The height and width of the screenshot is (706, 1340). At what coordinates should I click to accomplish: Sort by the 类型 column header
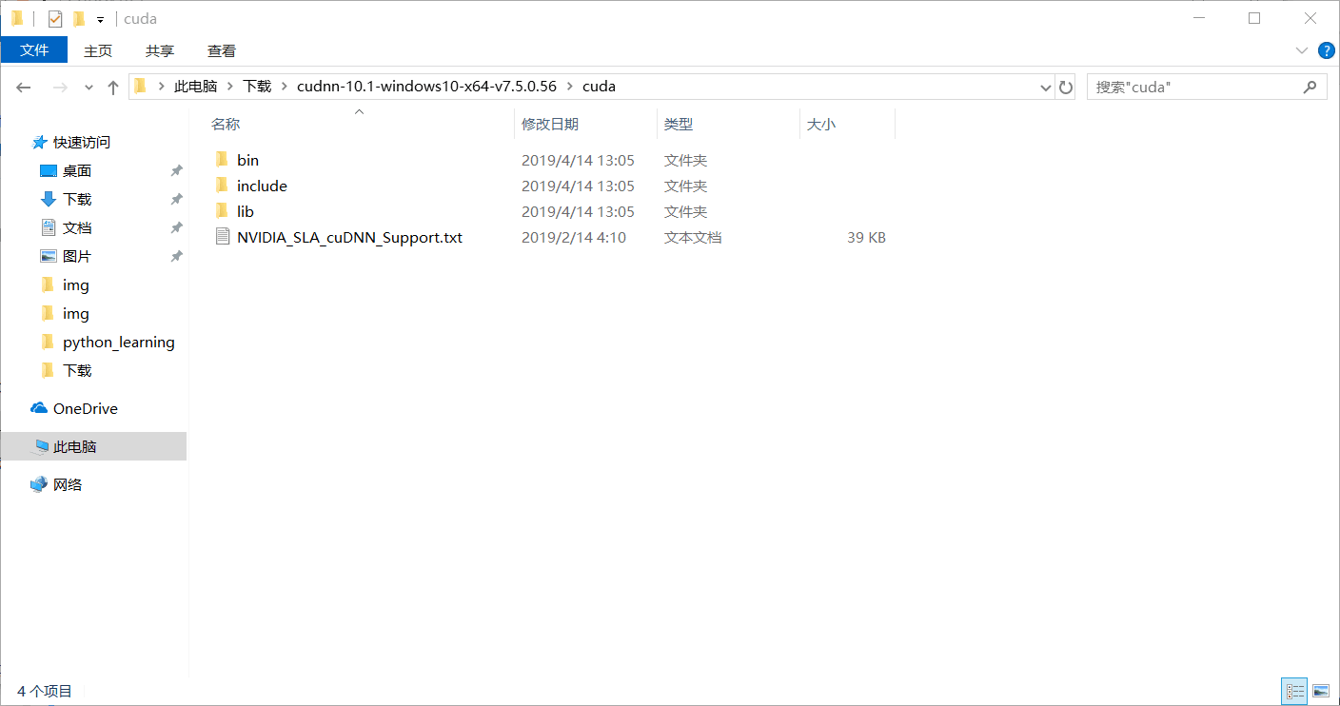tap(679, 125)
